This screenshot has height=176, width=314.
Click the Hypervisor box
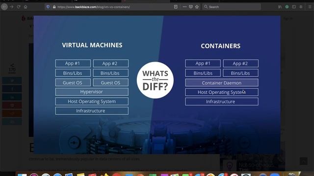92,92
